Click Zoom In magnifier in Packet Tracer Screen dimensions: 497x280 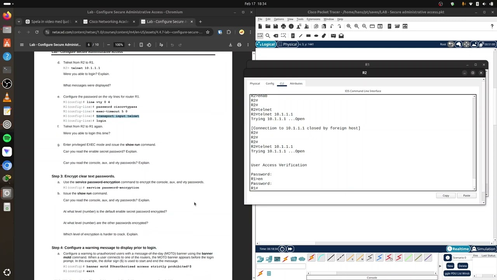(349, 26)
